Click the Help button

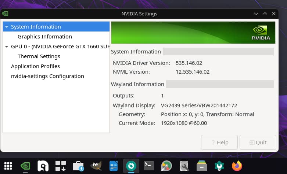click(x=219, y=142)
